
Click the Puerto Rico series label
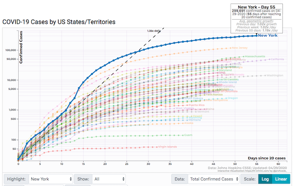point(196,105)
